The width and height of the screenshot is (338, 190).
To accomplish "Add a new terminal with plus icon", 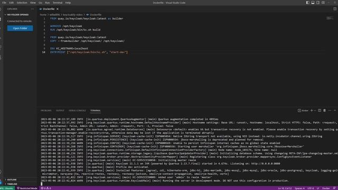I will [x=312, y=110].
